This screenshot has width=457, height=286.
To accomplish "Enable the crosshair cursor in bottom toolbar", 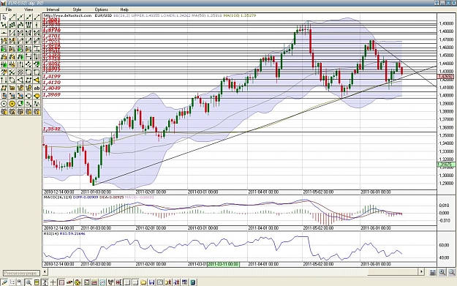I will pos(53,282).
